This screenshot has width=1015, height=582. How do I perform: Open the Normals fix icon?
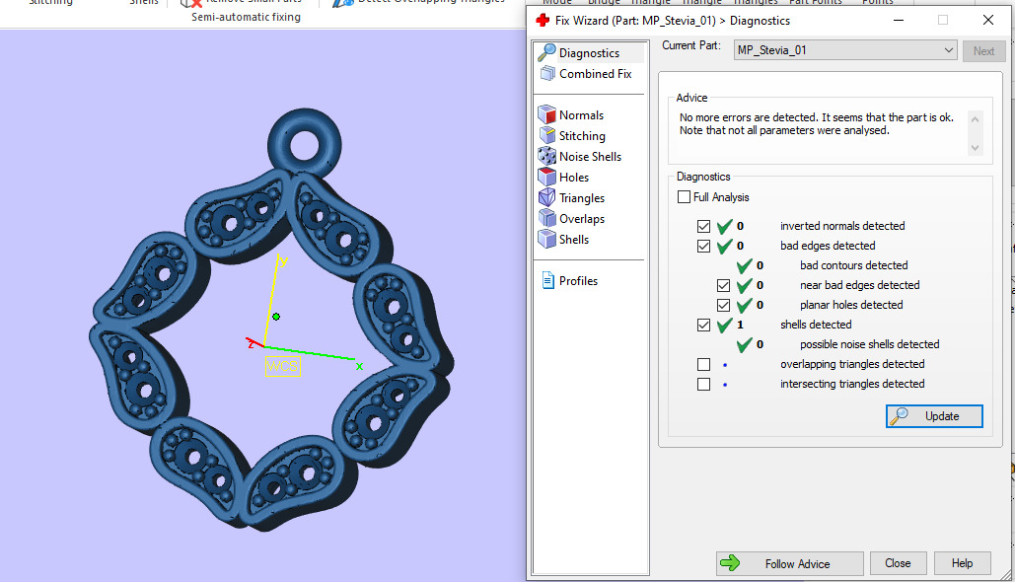[x=547, y=114]
